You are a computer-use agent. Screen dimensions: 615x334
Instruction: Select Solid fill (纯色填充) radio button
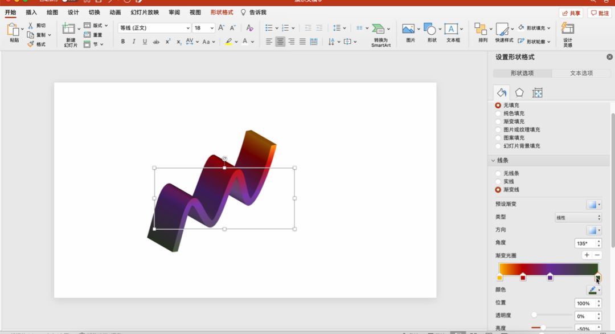pyautogui.click(x=498, y=113)
